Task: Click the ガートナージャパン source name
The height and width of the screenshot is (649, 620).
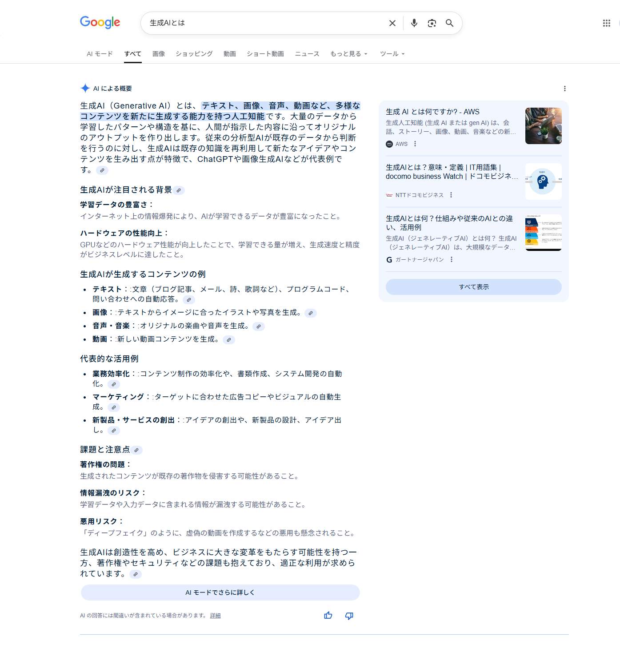Action: (420, 259)
